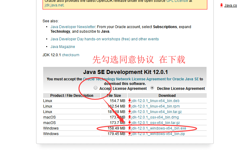
Task: Open Java Magazine link
Action: (x=62, y=47)
